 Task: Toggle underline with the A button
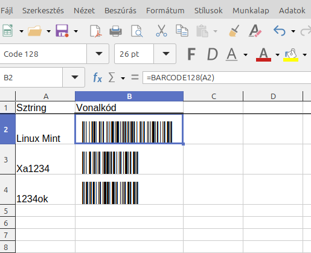pyautogui.click(x=232, y=54)
